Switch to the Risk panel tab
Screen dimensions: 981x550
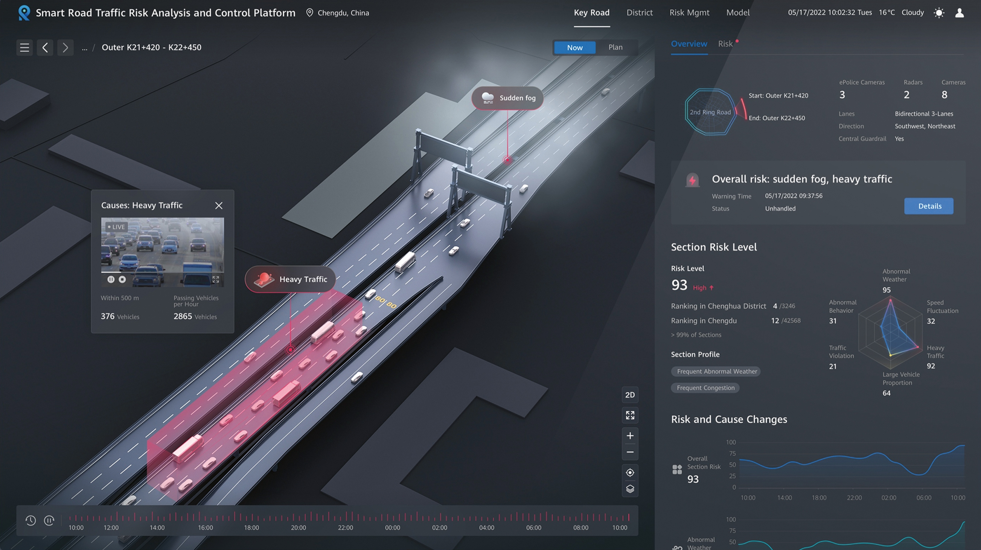[x=725, y=44]
